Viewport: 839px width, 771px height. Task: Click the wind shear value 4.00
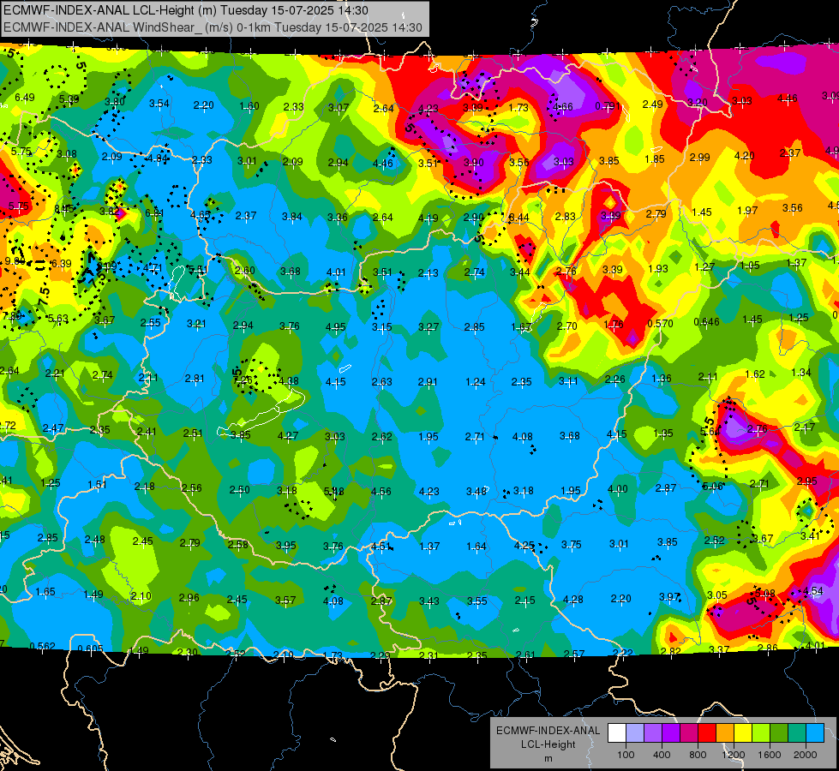(618, 488)
